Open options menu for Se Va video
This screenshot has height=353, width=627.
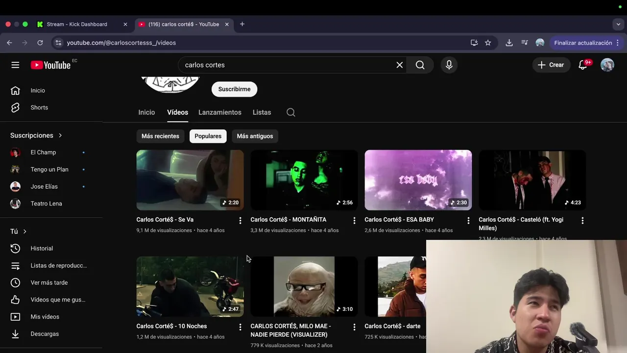point(240,221)
